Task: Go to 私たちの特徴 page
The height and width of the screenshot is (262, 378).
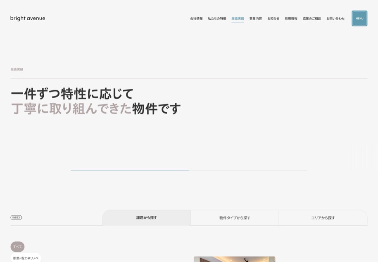Action: pyautogui.click(x=217, y=19)
